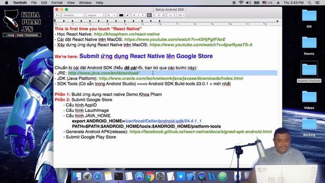
Task: Click the Thu 3:43 PM clock
Action: click(294, 3)
